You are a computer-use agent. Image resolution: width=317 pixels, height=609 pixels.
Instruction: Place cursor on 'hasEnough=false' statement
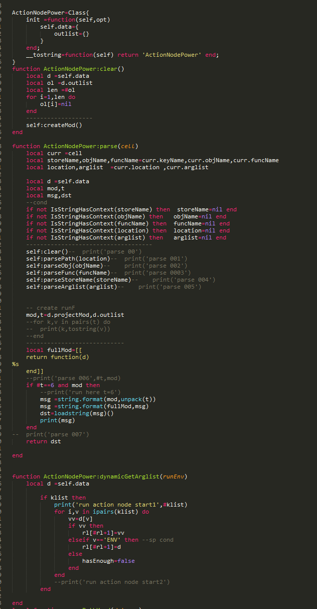pos(108,561)
